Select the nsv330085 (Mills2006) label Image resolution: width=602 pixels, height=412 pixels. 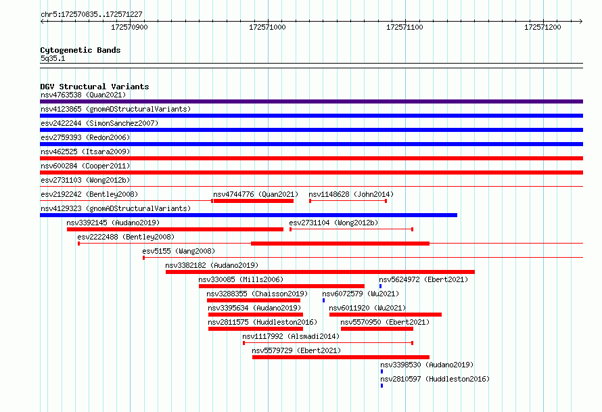coord(241,279)
